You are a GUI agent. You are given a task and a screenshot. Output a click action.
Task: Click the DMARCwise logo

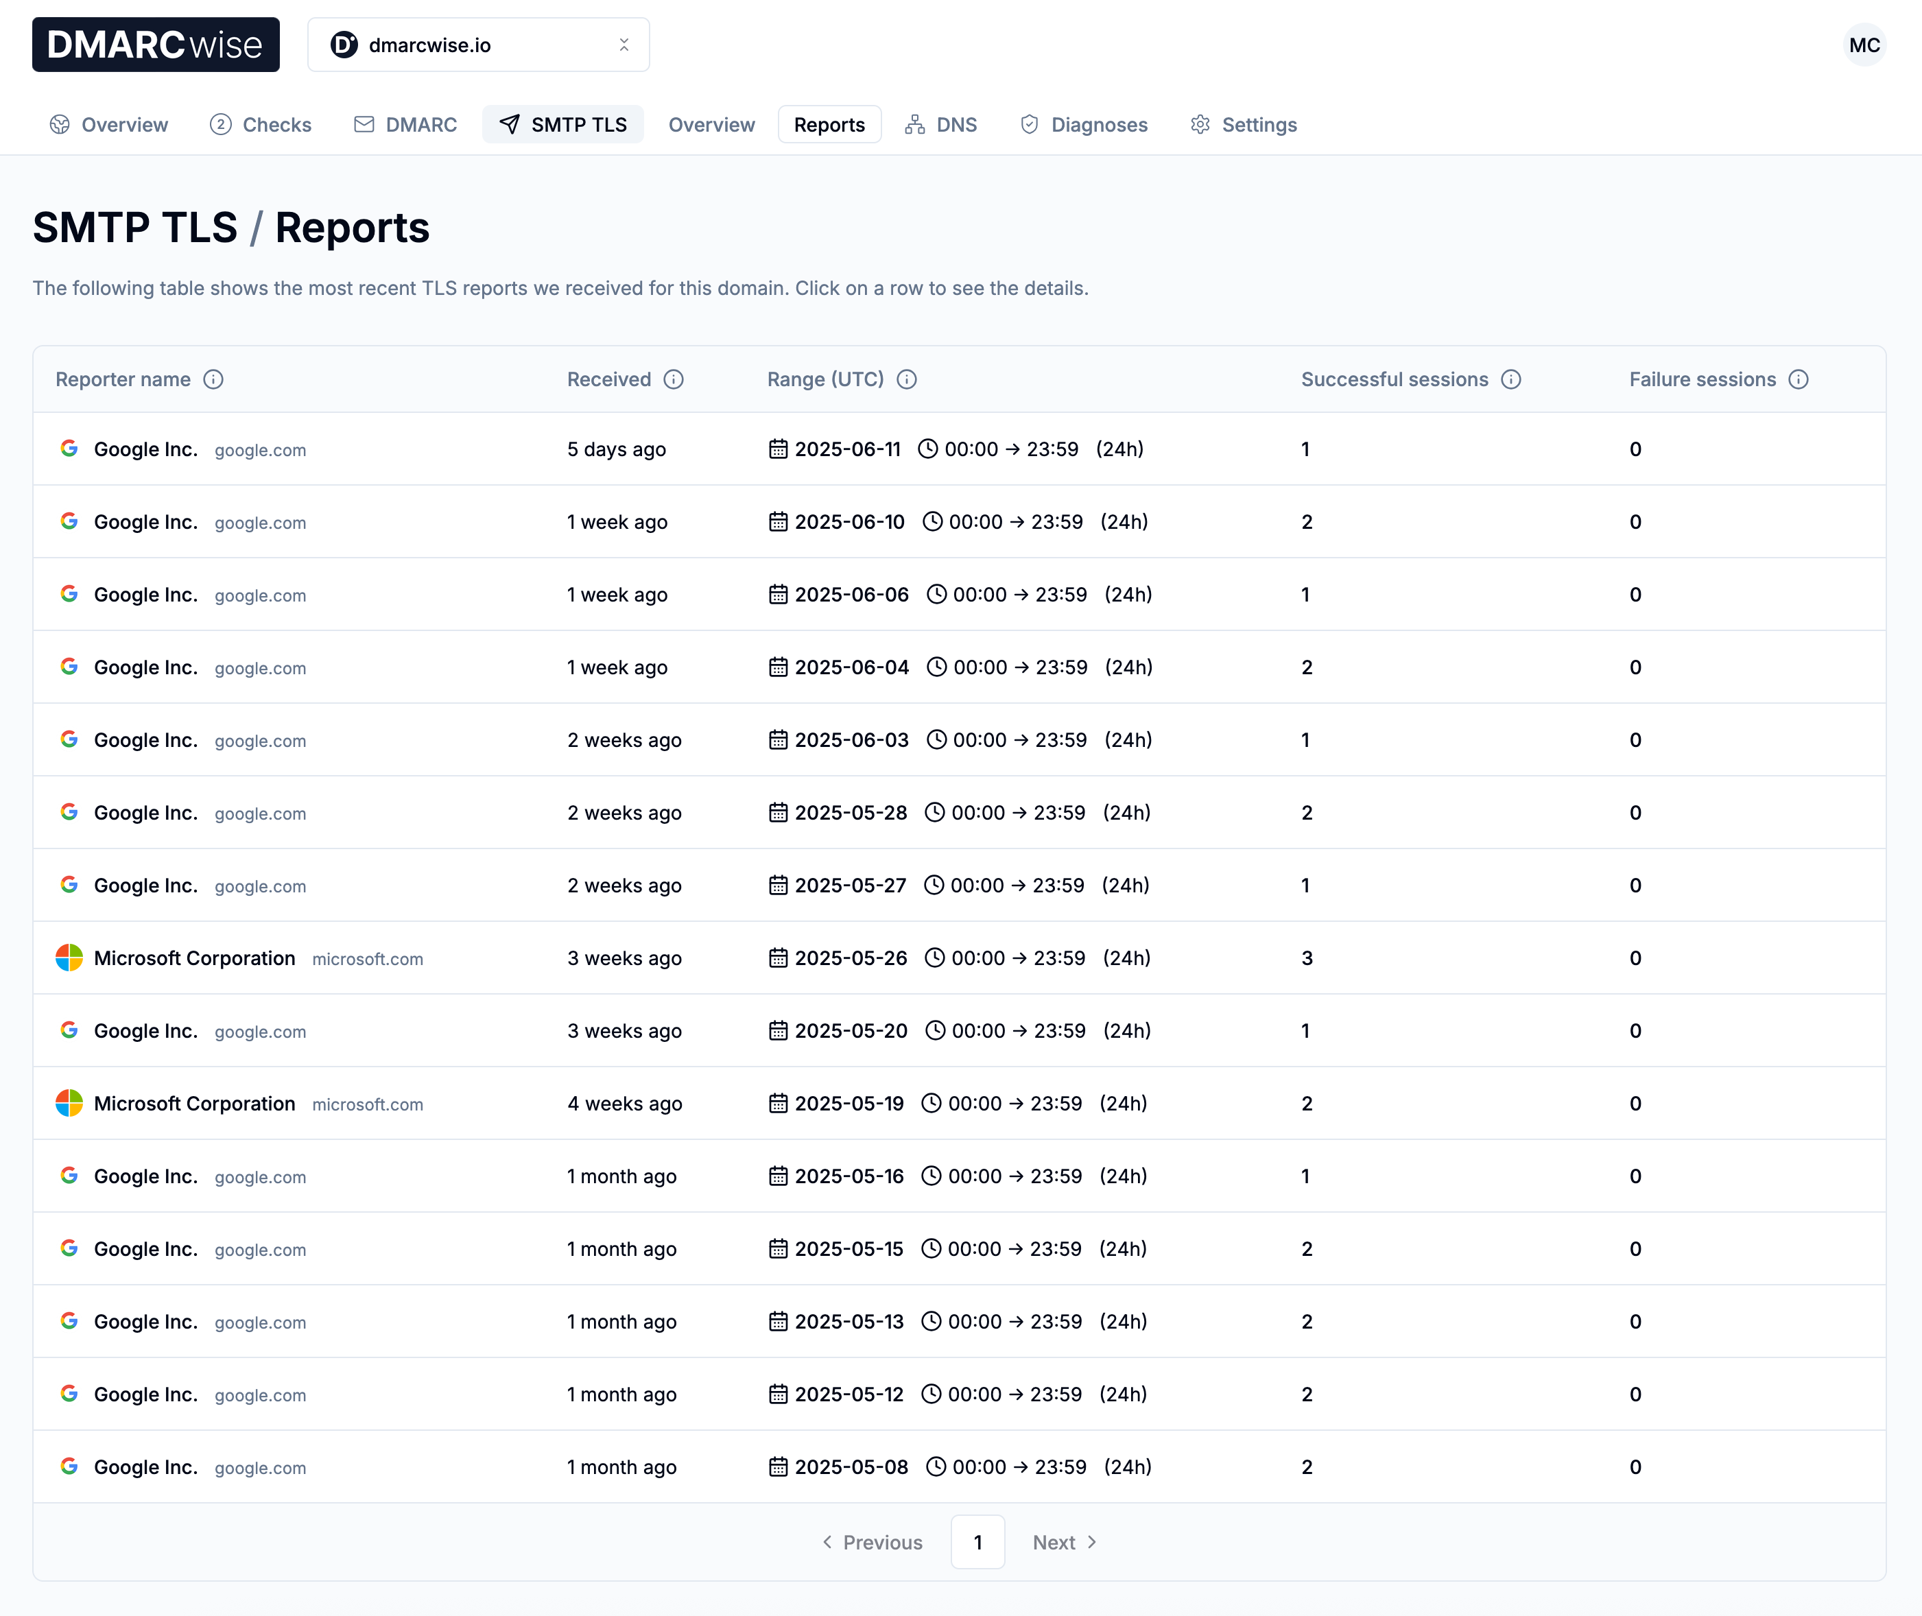pyautogui.click(x=156, y=44)
